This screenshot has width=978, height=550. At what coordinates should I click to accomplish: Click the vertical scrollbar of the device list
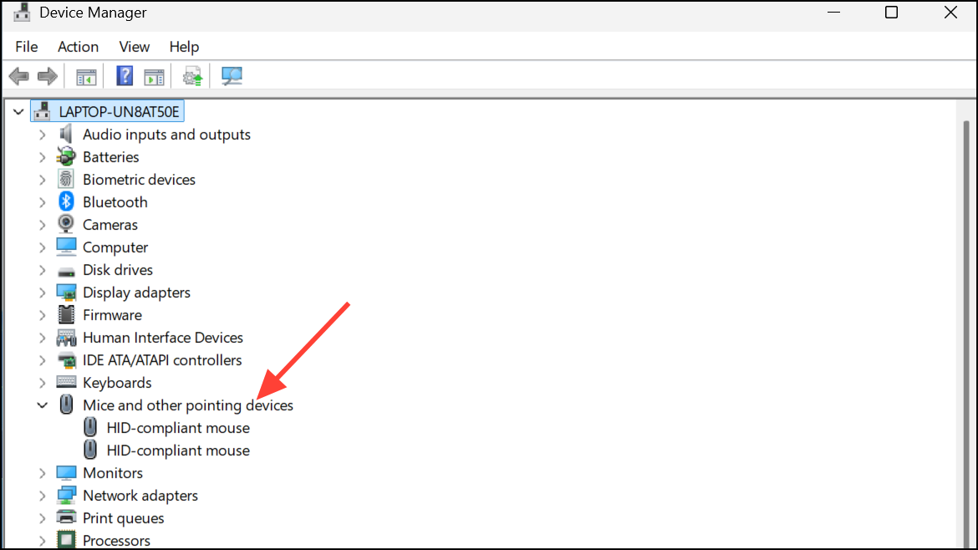(966, 334)
